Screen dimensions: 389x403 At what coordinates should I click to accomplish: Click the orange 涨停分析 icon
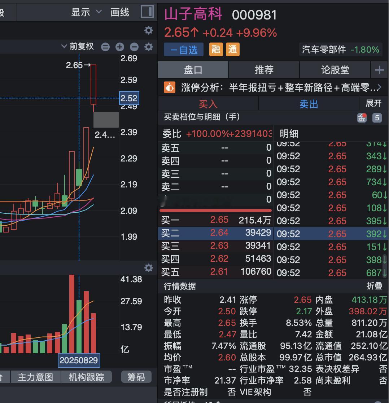170,87
